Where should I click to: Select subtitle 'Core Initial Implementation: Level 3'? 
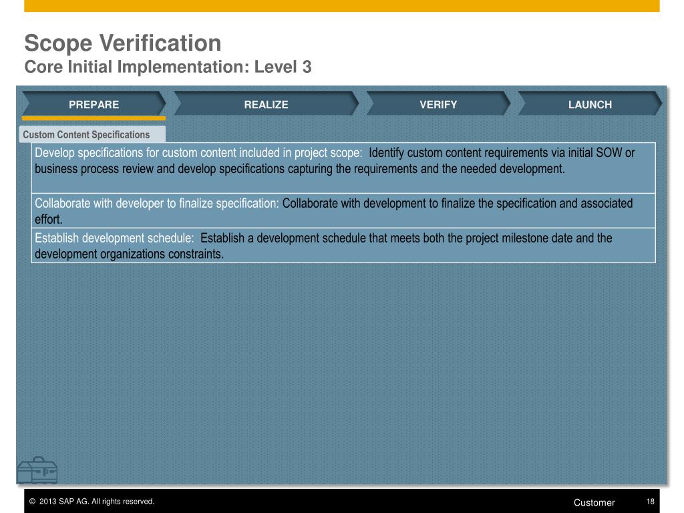pos(168,67)
